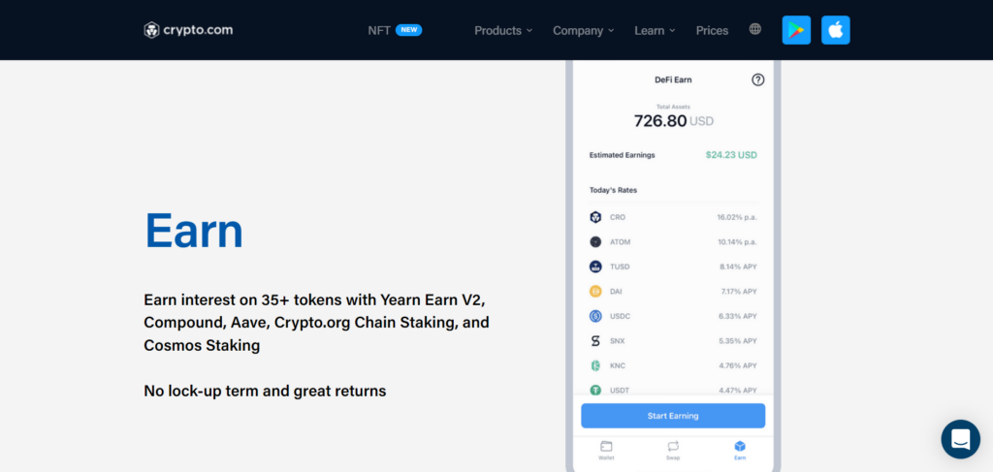Open the live chat support widget

point(961,439)
